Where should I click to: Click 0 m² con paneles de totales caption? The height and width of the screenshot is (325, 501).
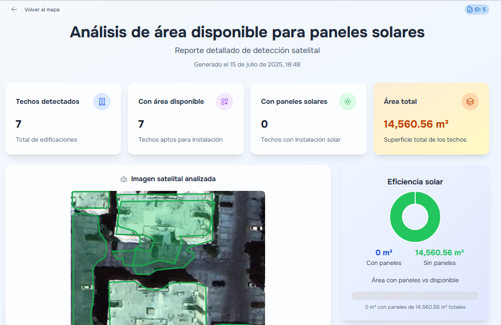(415, 307)
